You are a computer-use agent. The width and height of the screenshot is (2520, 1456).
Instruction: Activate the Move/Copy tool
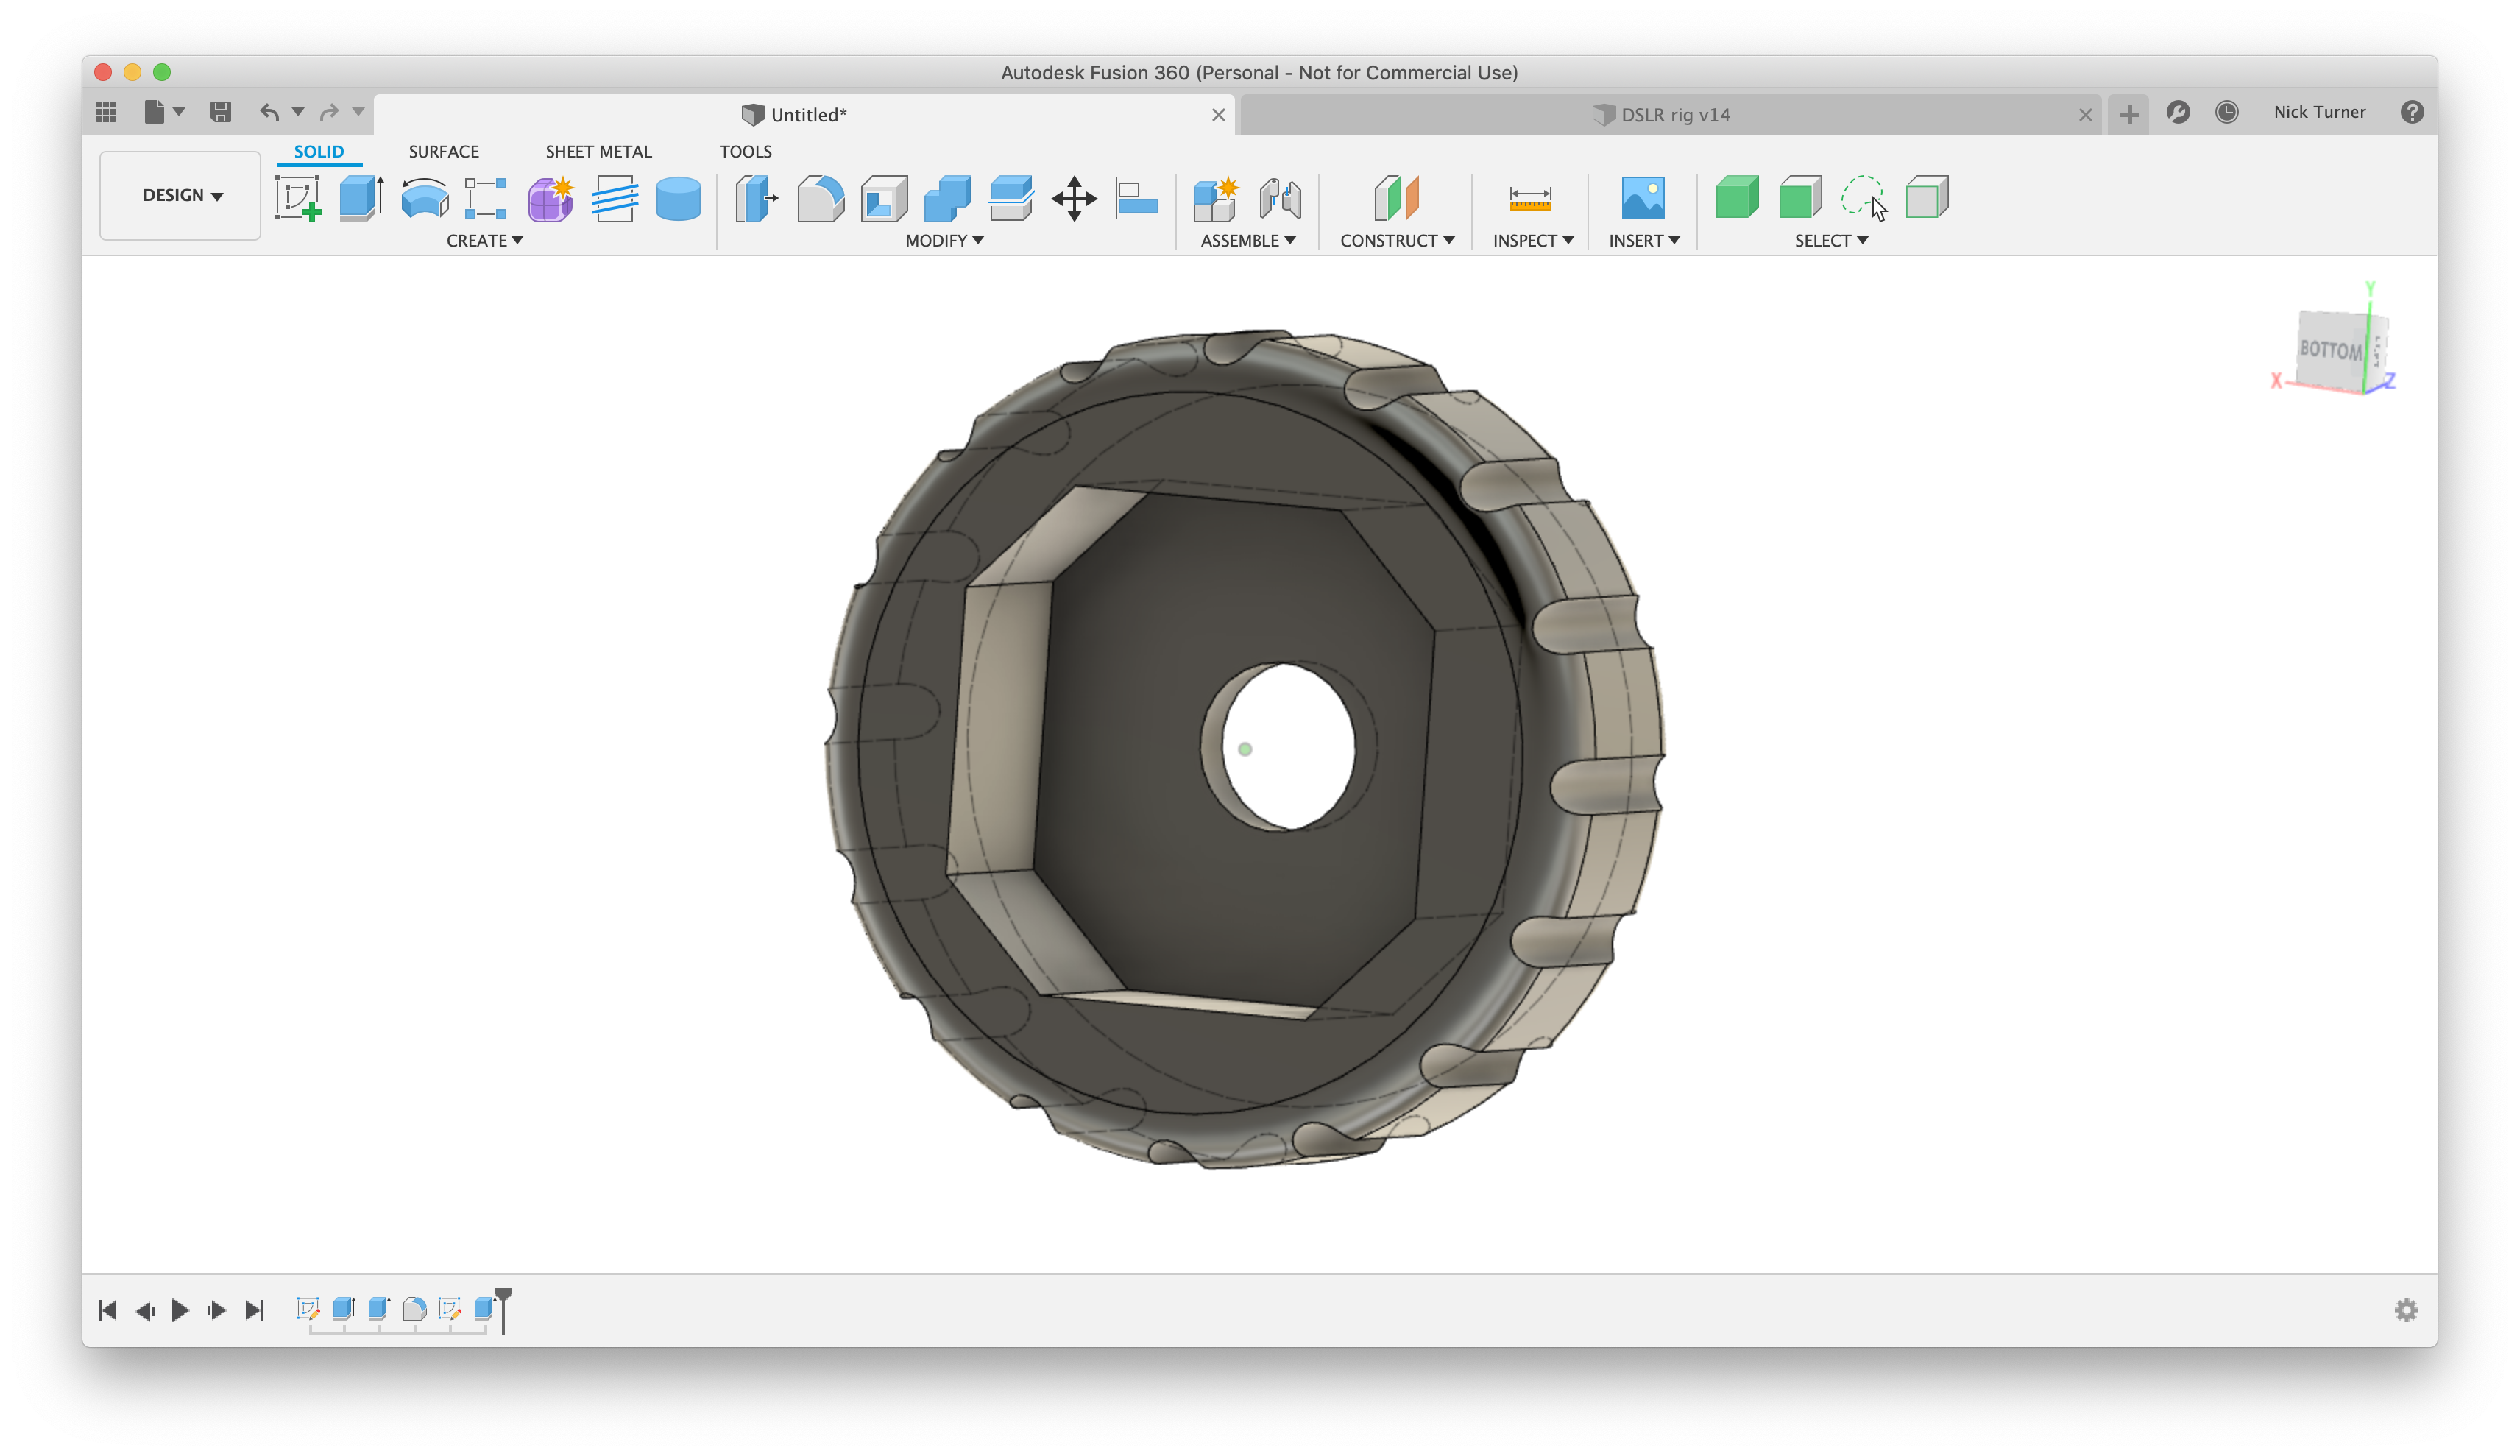coord(1075,198)
